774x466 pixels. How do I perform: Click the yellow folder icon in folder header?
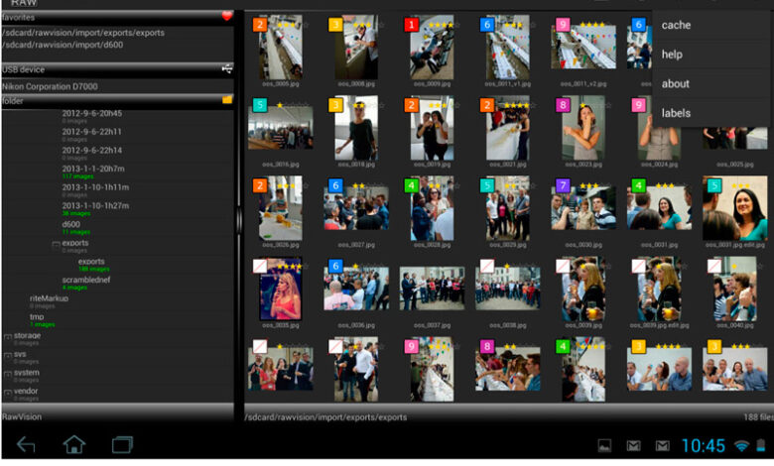point(227,100)
